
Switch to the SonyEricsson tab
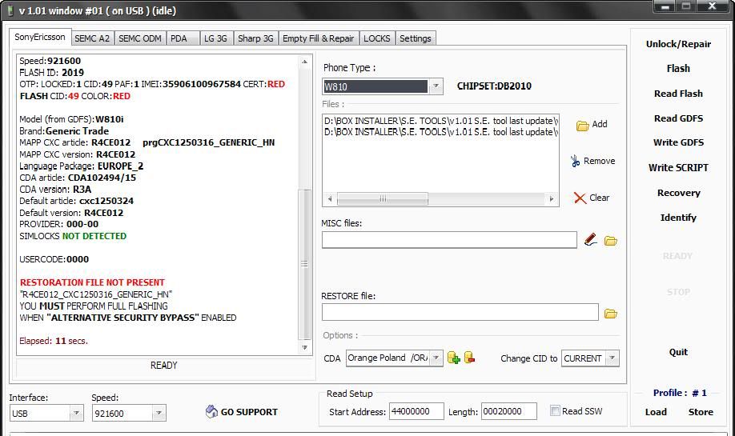pyautogui.click(x=40, y=37)
